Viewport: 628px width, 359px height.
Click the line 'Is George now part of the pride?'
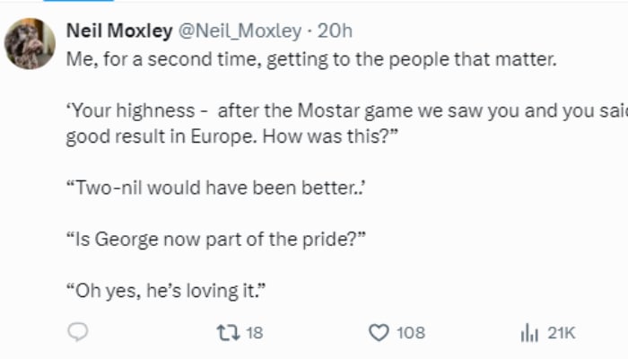tap(214, 241)
